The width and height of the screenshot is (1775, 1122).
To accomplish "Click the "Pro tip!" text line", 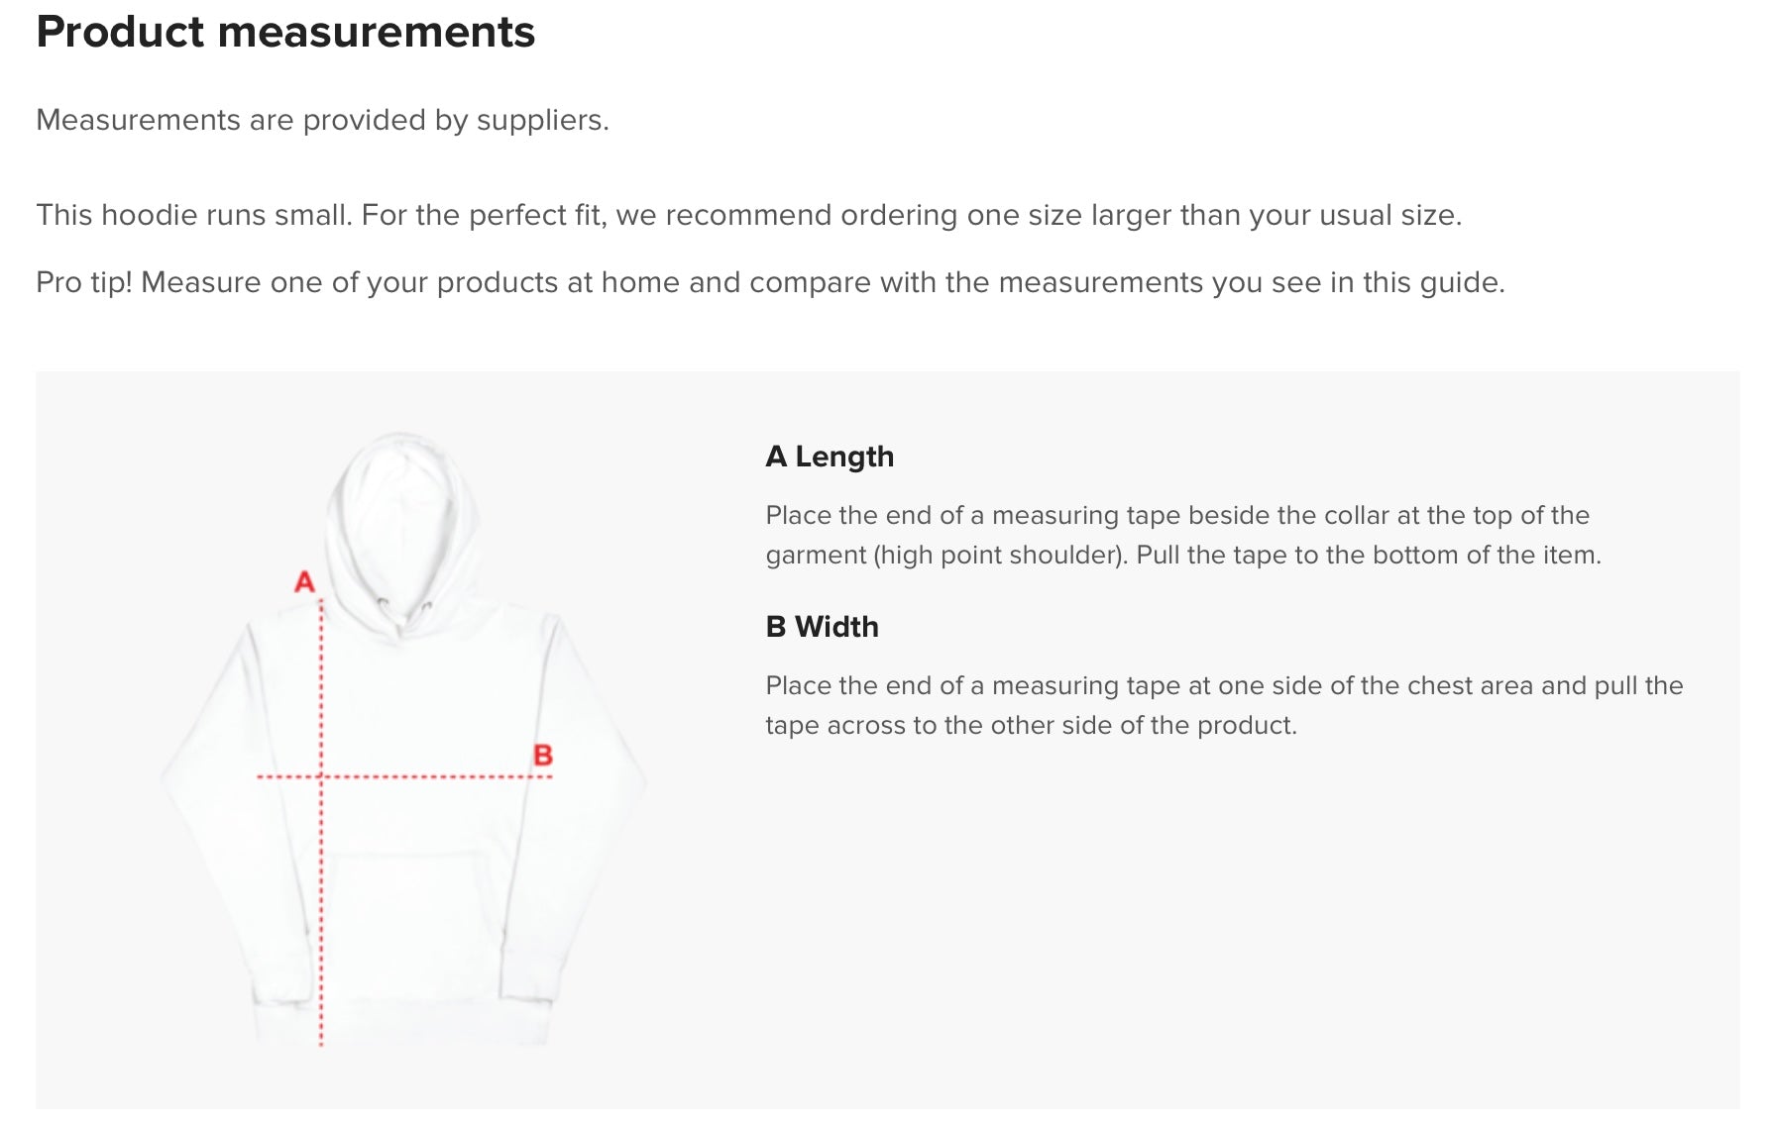I will pos(770,282).
